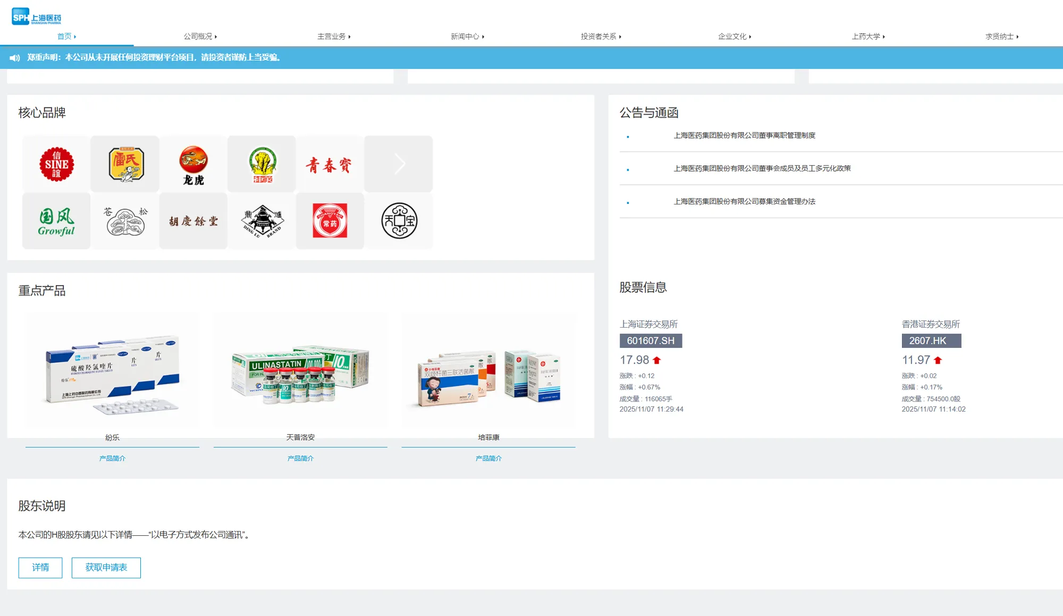Click the 详情 button
The height and width of the screenshot is (616, 1063).
pyautogui.click(x=40, y=568)
